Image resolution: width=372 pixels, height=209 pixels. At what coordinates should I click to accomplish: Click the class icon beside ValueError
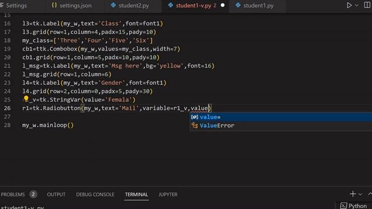[x=195, y=125]
